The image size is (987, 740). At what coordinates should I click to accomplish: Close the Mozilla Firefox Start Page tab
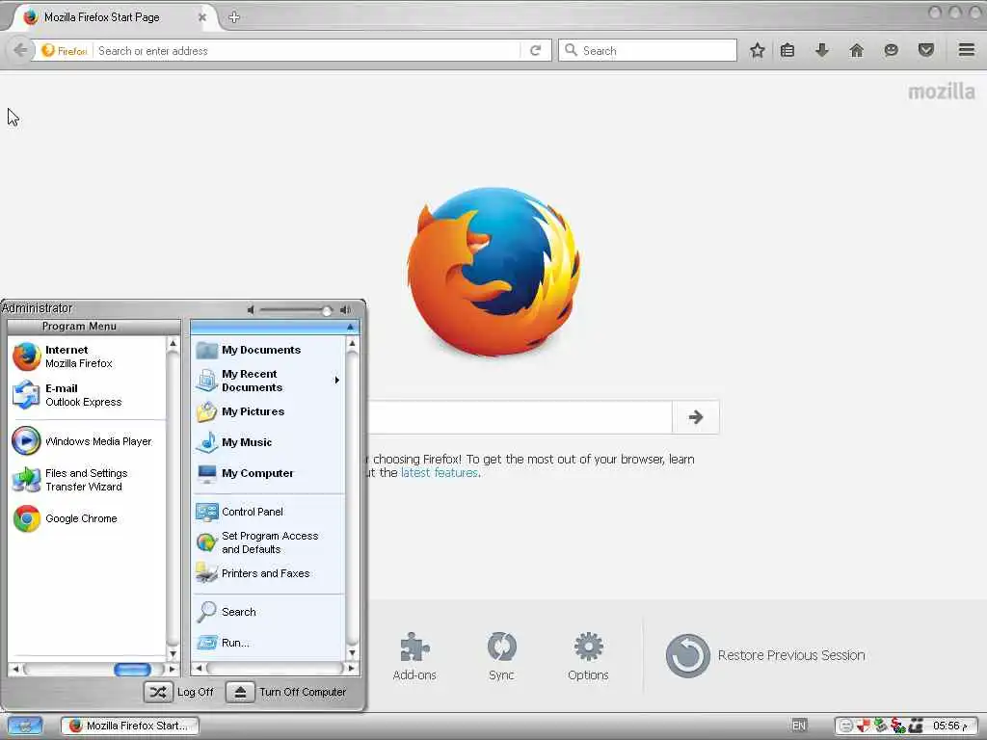click(x=202, y=17)
